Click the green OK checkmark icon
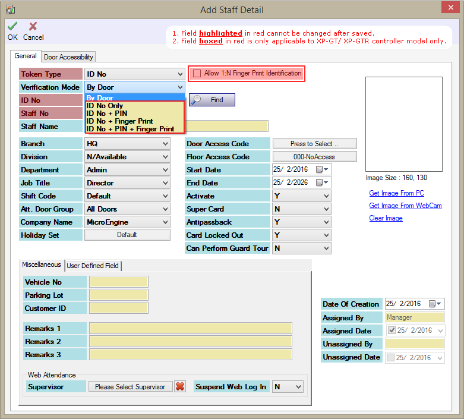The height and width of the screenshot is (419, 464). click(x=12, y=26)
